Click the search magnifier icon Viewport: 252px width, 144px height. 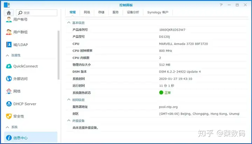click(20, 13)
